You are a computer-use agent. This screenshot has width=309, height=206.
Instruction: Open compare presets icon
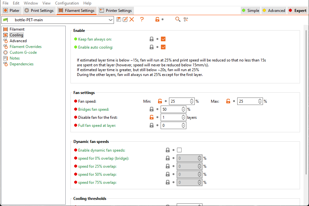click(186, 19)
